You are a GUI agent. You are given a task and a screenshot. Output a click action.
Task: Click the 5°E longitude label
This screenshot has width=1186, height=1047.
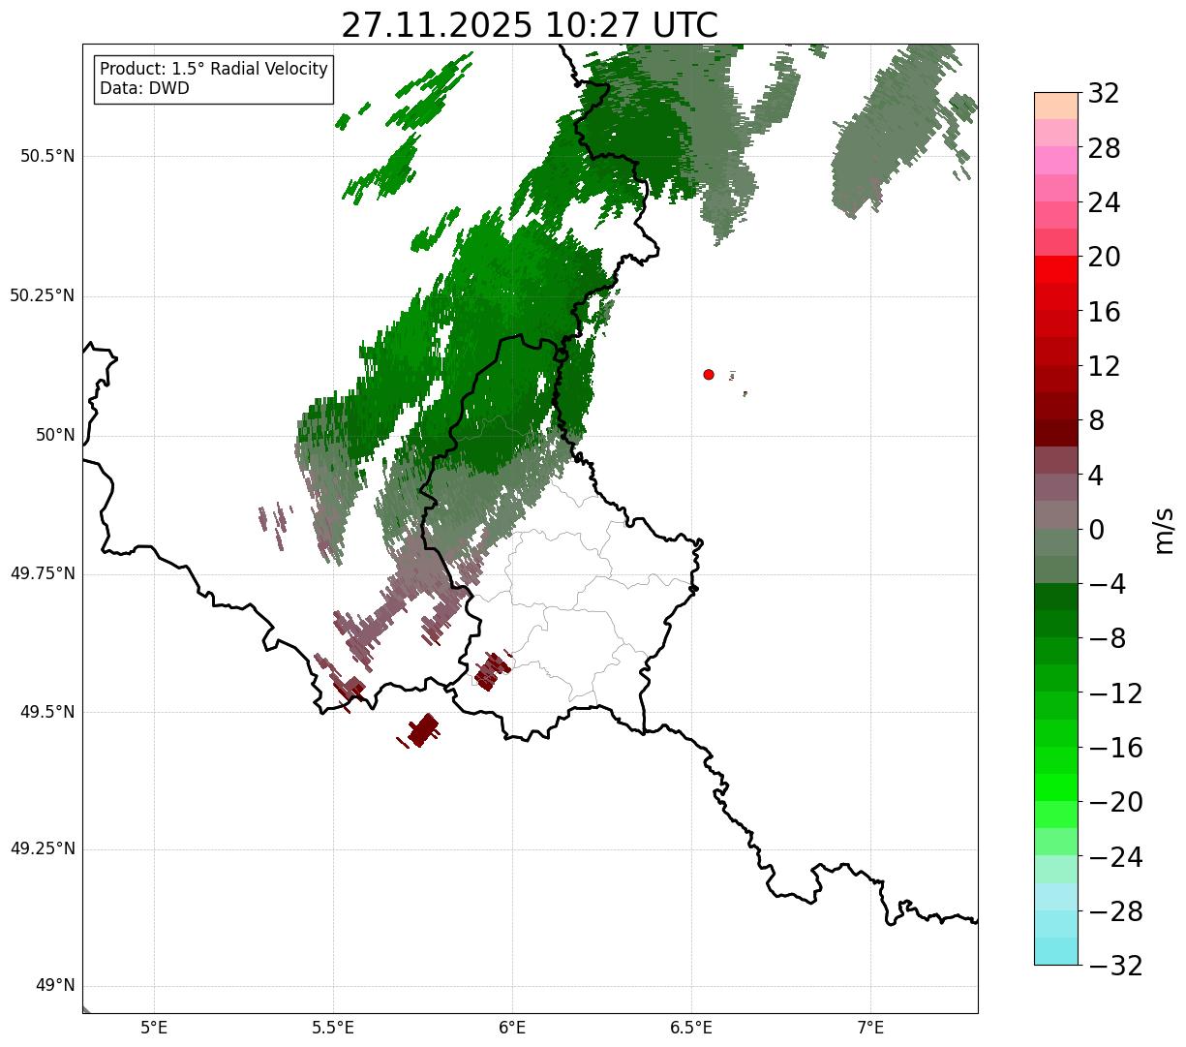pos(154,1028)
